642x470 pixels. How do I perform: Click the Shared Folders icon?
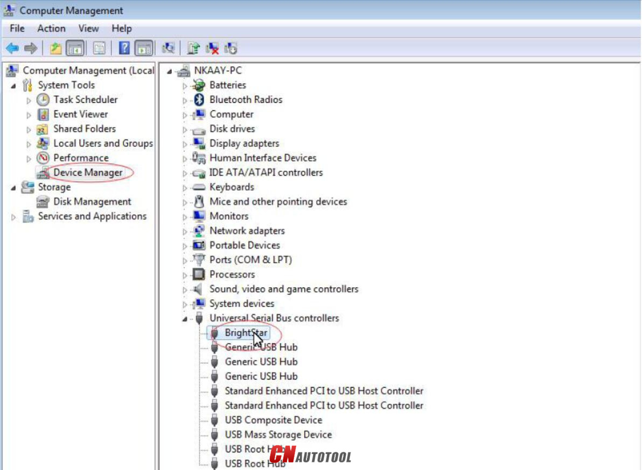point(42,129)
